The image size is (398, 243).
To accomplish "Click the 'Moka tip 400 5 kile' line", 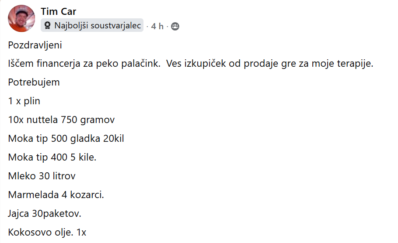I will tap(52, 157).
